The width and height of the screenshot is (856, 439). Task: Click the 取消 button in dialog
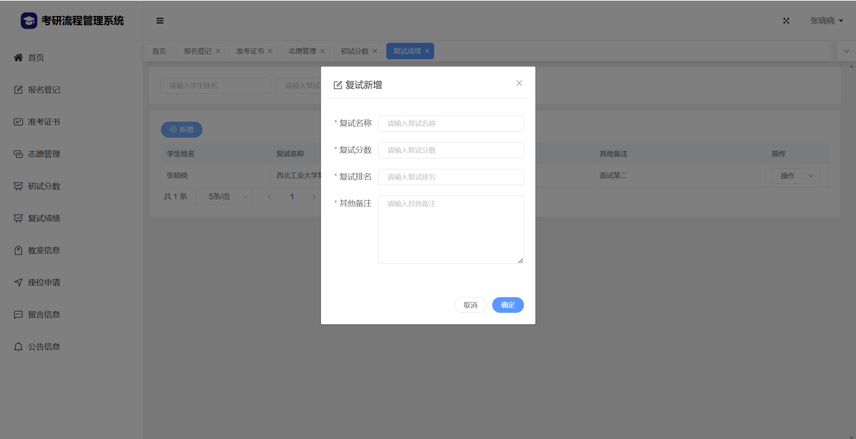(470, 305)
